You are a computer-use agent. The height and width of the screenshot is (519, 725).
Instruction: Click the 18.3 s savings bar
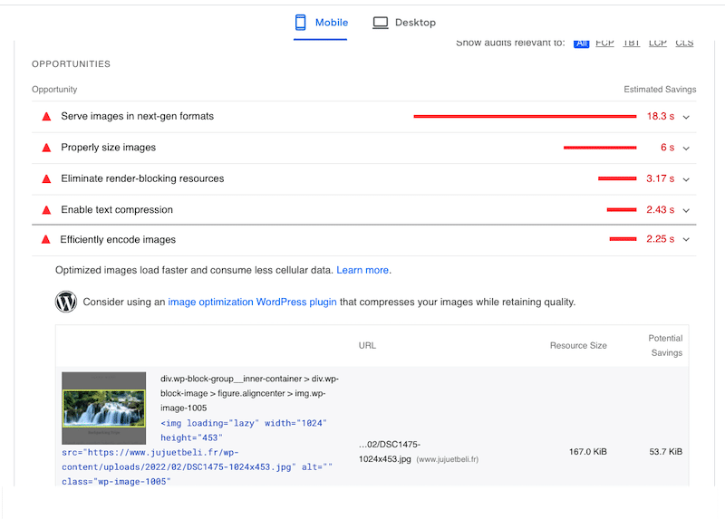(525, 117)
